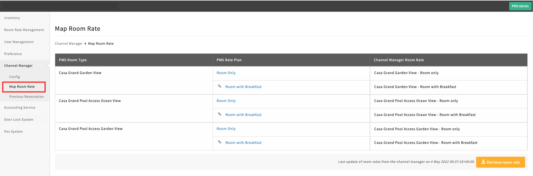Collapse the Channel Manager sidebar section
Viewport: 533px width, 176px height.
(18, 66)
